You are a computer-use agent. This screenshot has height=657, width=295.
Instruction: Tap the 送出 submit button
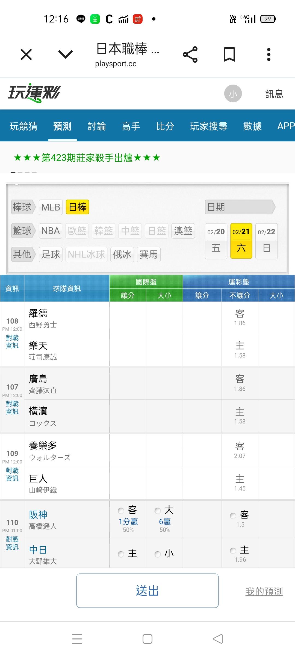tap(147, 591)
